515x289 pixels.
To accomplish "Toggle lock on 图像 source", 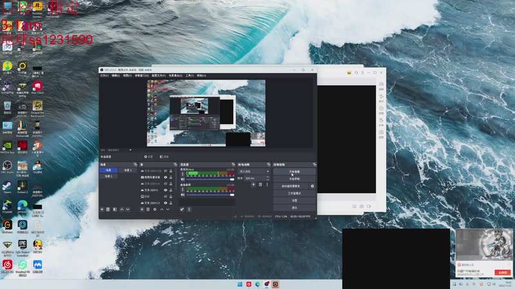I will pos(171,197).
